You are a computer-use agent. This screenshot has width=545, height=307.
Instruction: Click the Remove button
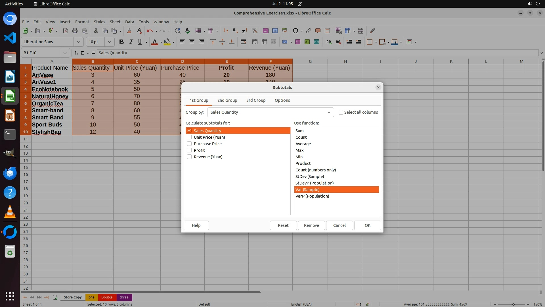tap(311, 225)
